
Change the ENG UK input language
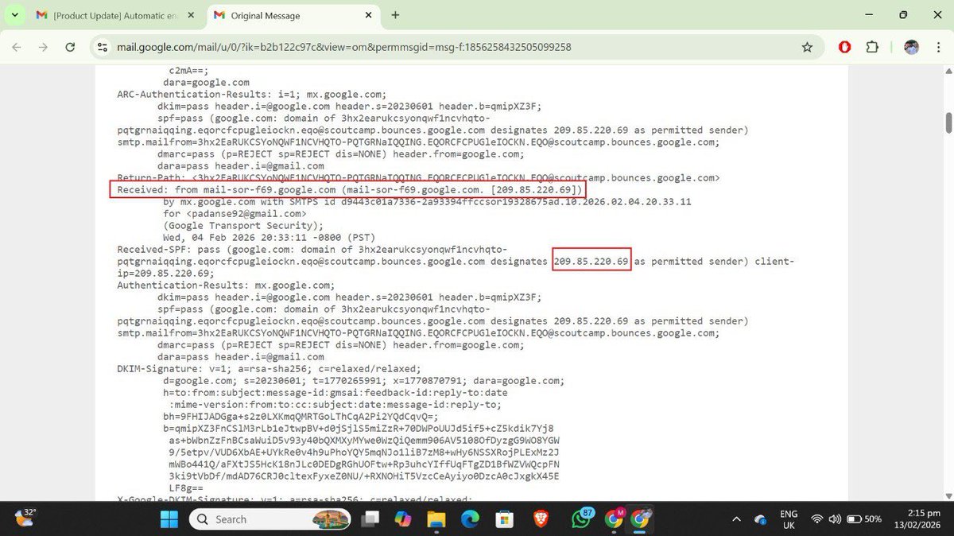coord(789,519)
